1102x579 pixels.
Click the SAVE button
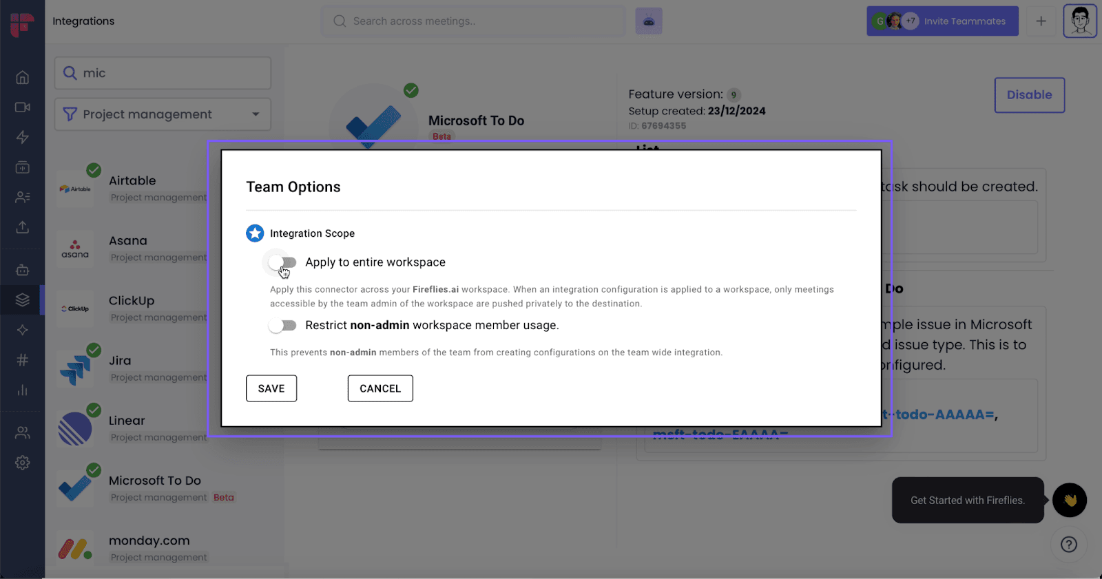(x=271, y=388)
